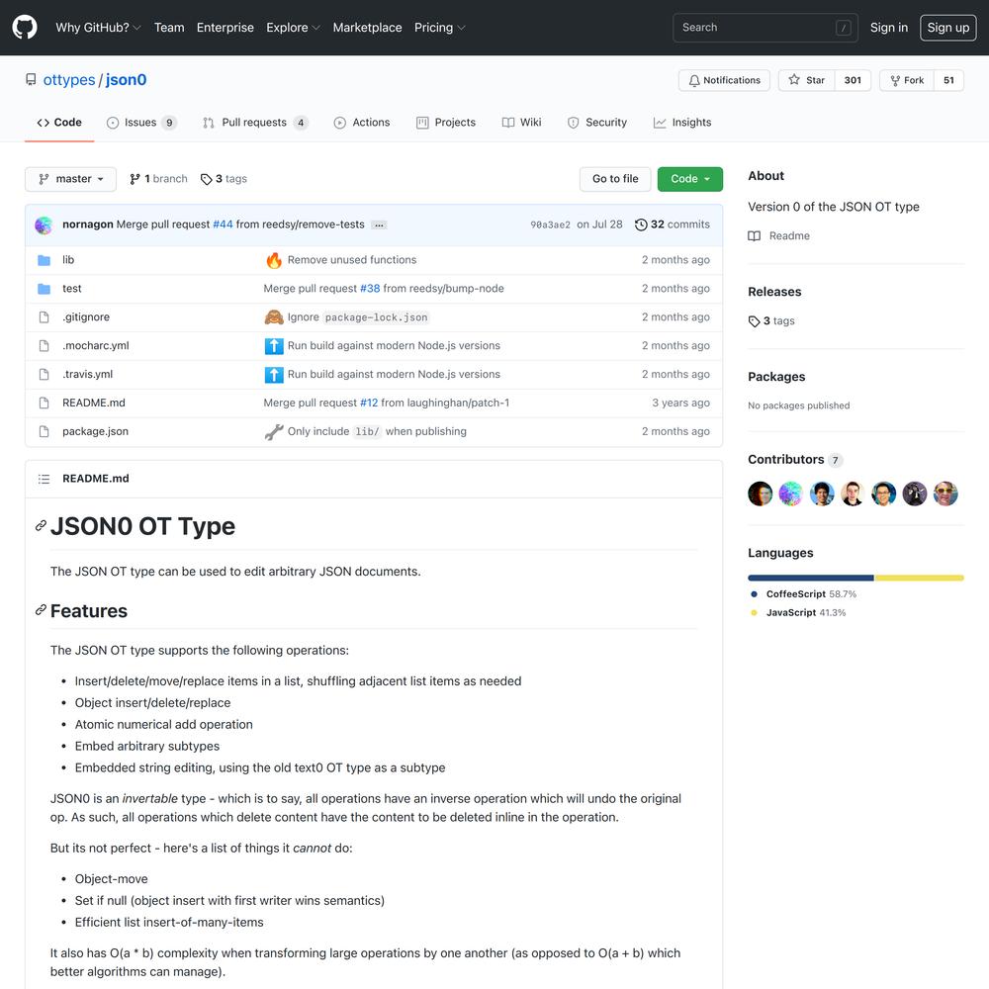Screen dimensions: 989x989
Task: Click the anchor link icon beside JSON0 OT Type
Action: click(41, 525)
